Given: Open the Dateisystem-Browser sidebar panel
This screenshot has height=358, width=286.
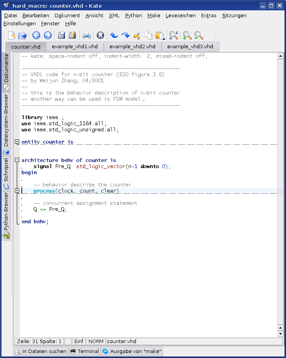Looking at the screenshot, I should (x=6, y=124).
